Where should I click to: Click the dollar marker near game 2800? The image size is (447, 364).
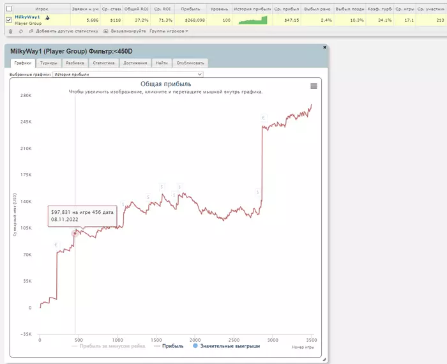coord(257,192)
